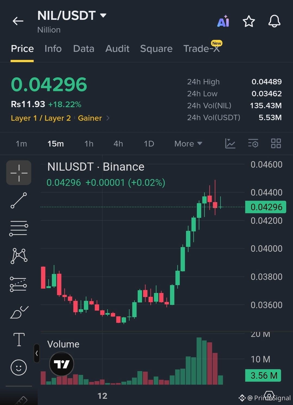The image size is (293, 405).
Task: Switch to the Audit tab
Action: [117, 49]
